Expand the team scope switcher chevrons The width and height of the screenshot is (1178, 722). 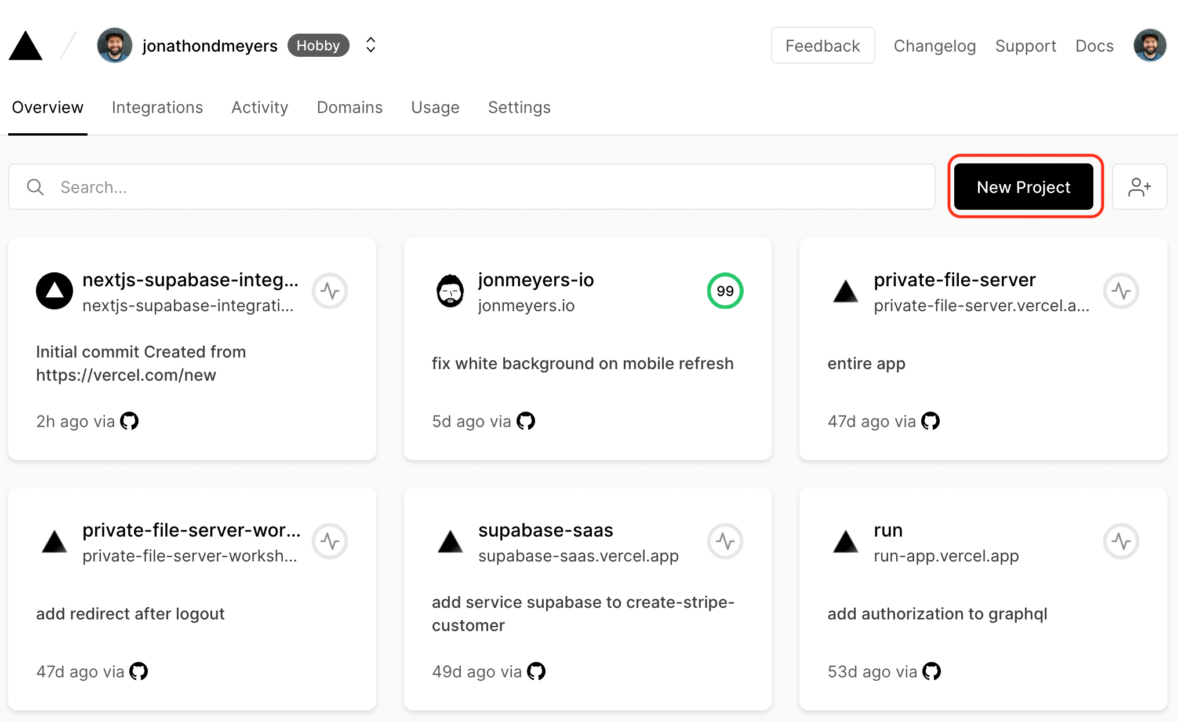click(x=371, y=45)
